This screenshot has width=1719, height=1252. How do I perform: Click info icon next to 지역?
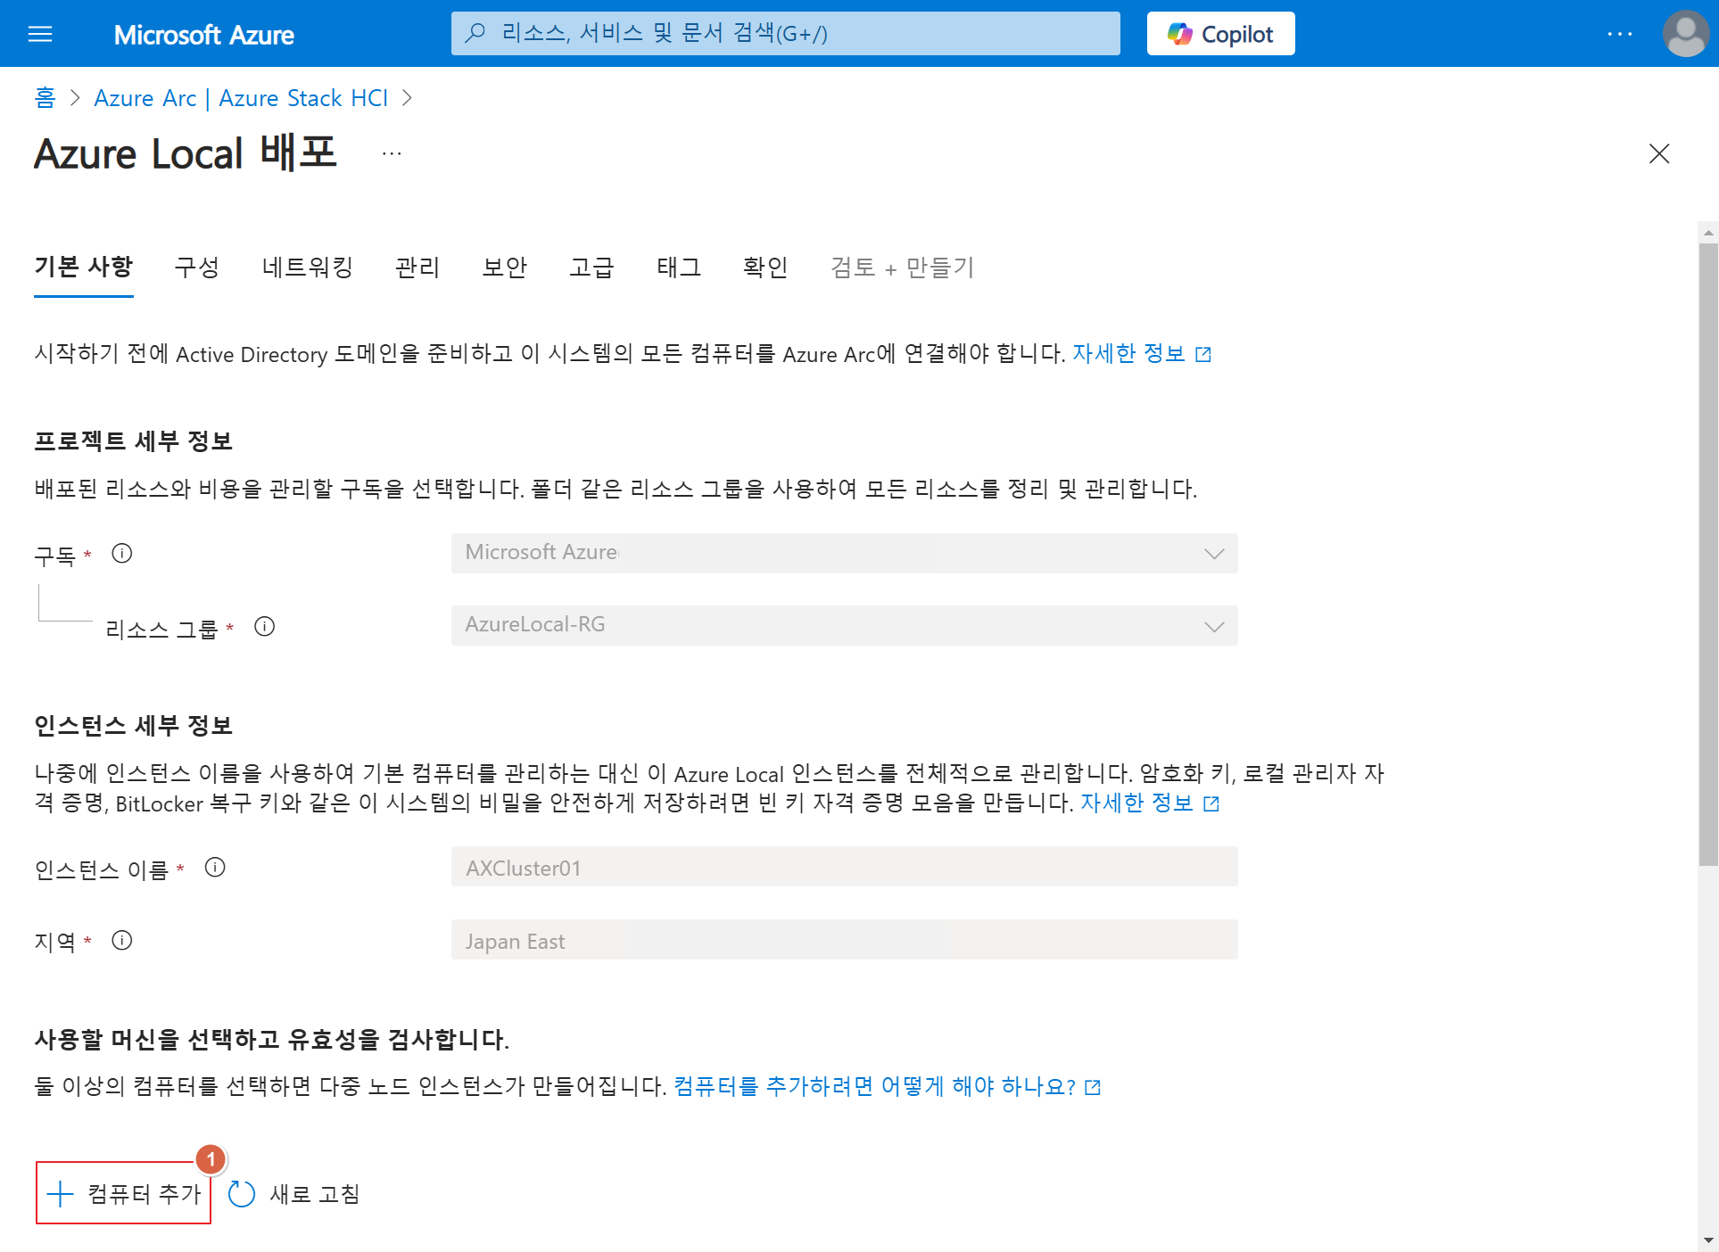[x=122, y=941]
